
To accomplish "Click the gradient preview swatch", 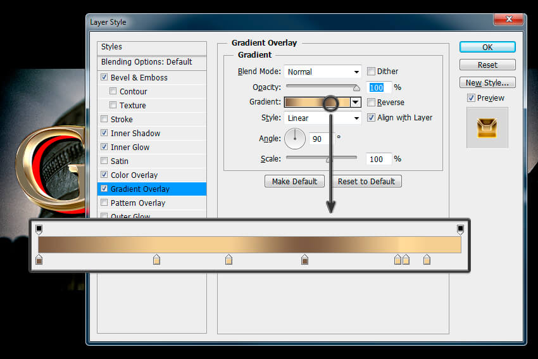I will pos(317,102).
